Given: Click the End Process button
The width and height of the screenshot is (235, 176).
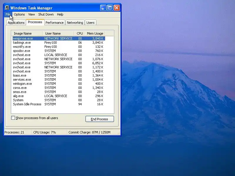Looking at the screenshot, I should [100, 119].
